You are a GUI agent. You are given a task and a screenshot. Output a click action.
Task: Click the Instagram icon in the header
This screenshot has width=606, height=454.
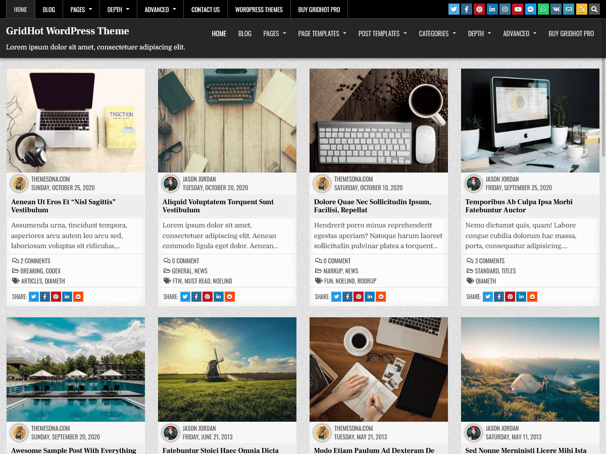[x=505, y=9]
